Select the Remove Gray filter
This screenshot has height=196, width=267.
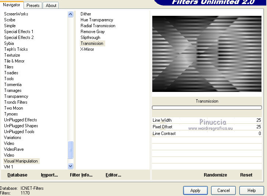point(92,32)
